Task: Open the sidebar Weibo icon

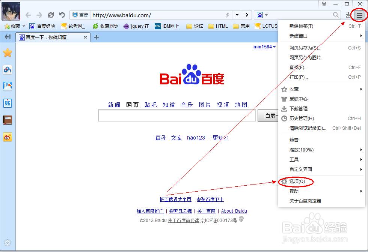Action: coord(8,137)
